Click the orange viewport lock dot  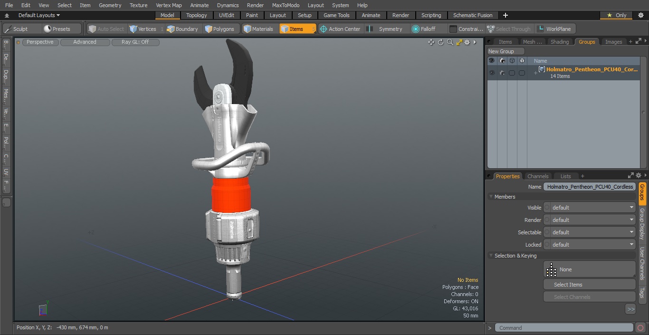coord(18,42)
